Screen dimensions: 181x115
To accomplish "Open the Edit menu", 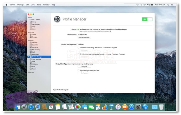I will coord(27,5).
